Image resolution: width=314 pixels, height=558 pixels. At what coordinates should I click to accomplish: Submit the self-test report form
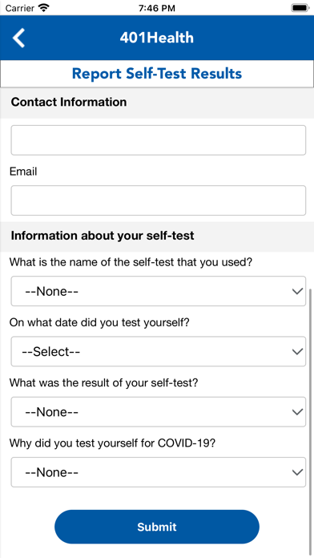coord(157,527)
